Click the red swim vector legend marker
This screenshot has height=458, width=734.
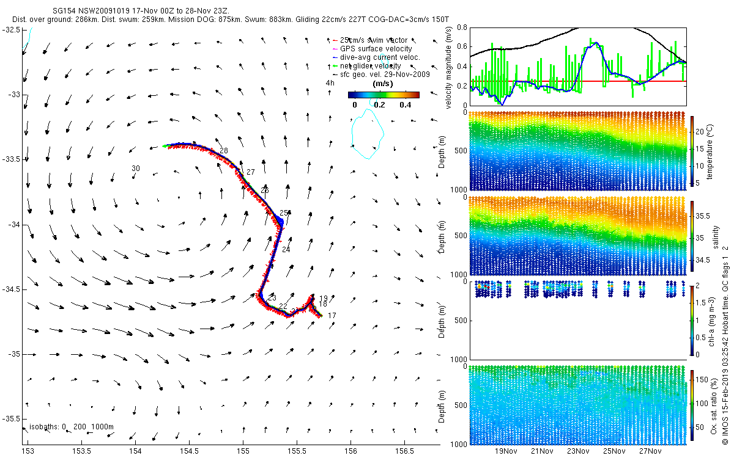coord(335,40)
